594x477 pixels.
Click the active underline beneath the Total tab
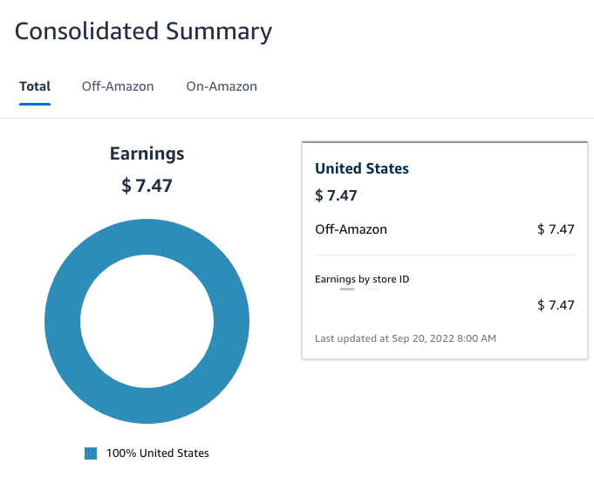[x=35, y=104]
